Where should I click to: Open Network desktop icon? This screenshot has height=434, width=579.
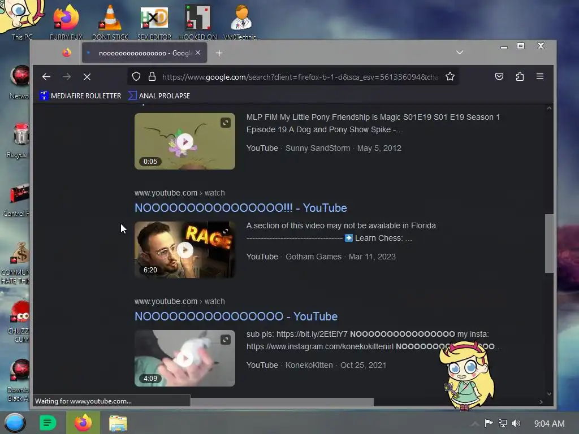20,83
